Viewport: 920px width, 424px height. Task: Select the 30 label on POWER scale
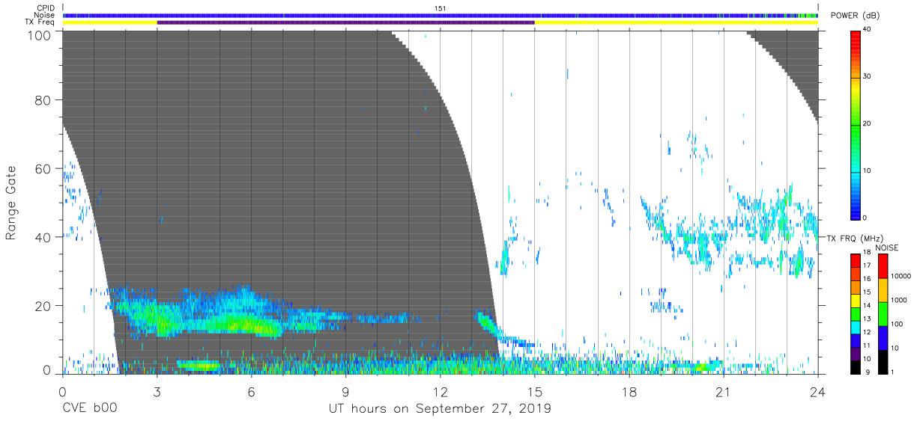click(x=868, y=76)
